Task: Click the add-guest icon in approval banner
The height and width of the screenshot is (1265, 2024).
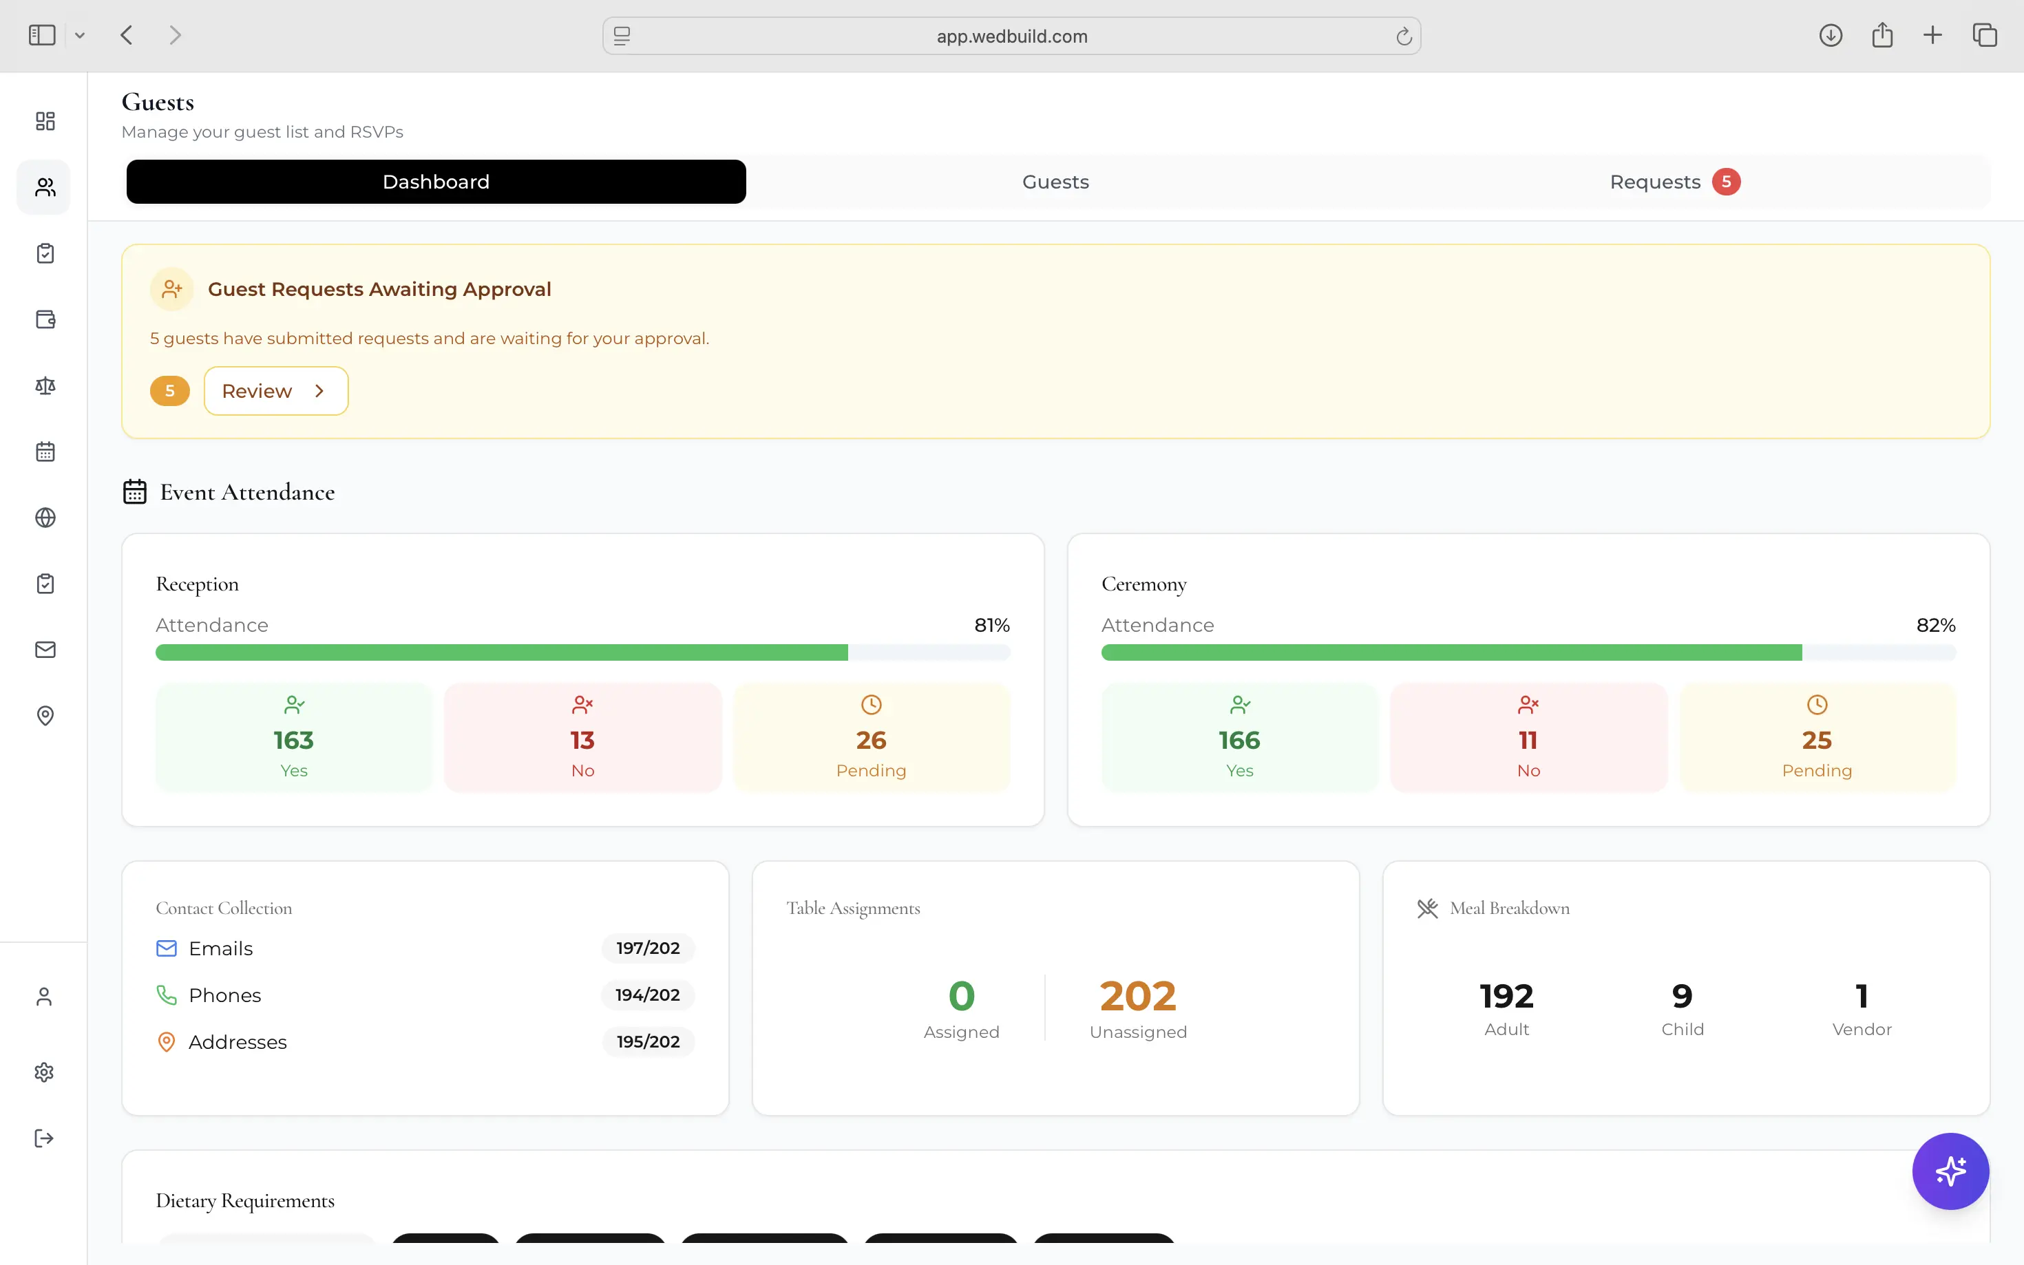Action: point(171,290)
